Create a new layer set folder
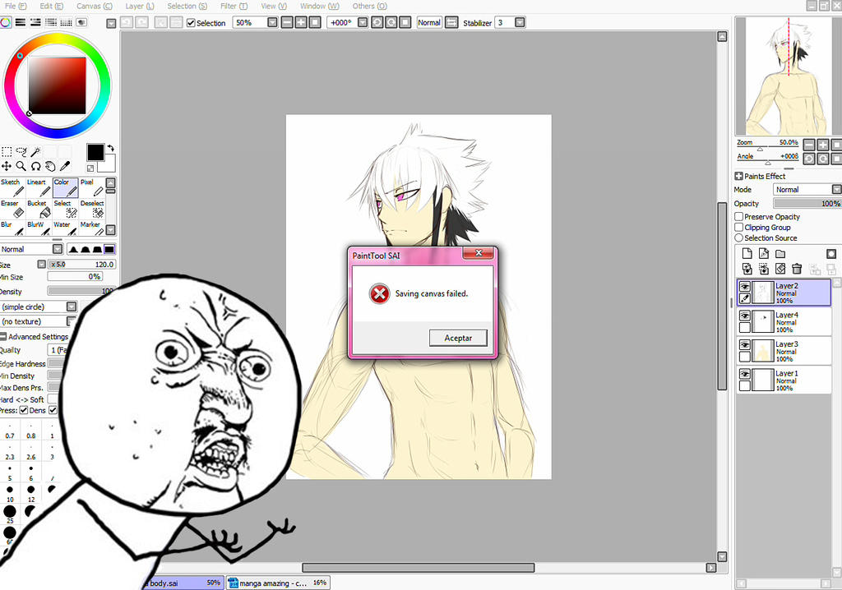 point(780,253)
